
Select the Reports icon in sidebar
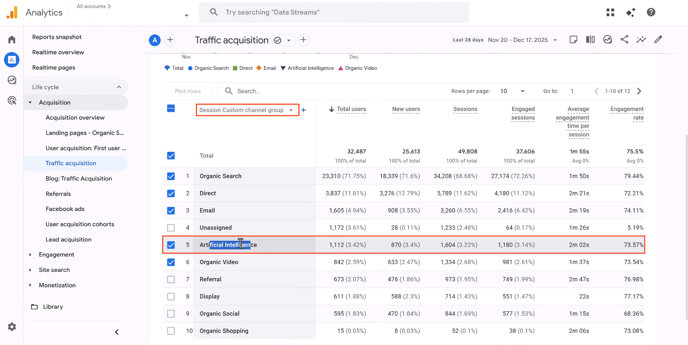click(12, 59)
